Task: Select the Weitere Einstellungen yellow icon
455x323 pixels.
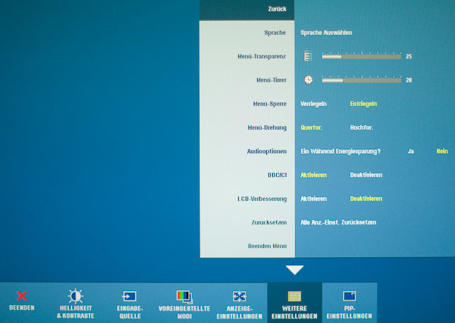Action: coord(294,296)
